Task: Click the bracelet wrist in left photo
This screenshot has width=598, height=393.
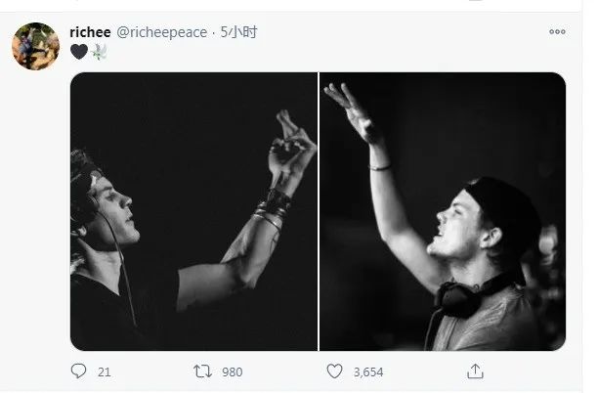Action: 275,206
